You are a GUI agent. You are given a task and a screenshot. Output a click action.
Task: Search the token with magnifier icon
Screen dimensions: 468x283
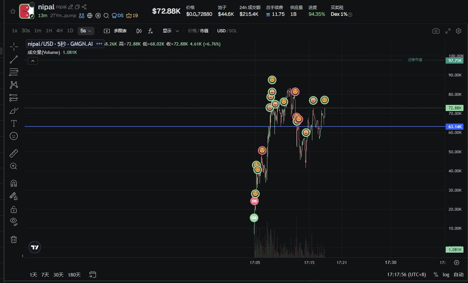tap(106, 16)
